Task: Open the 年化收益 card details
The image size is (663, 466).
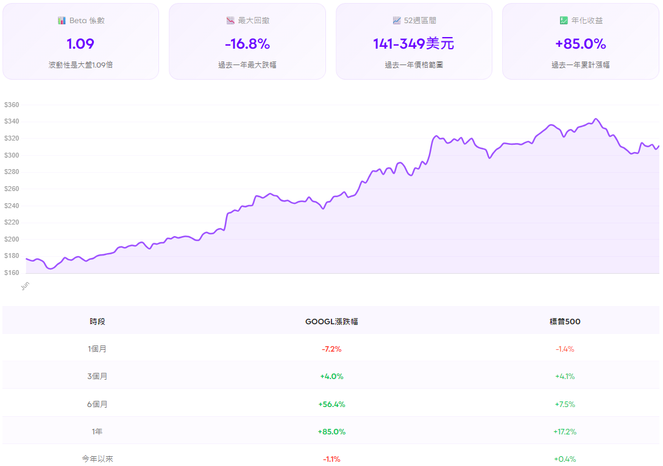Action: pos(580,41)
